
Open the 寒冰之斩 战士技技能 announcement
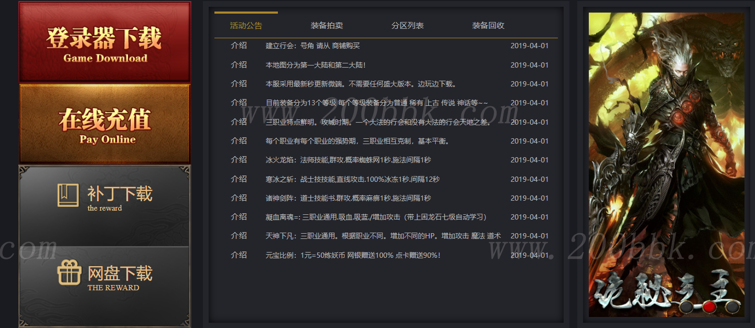click(352, 179)
